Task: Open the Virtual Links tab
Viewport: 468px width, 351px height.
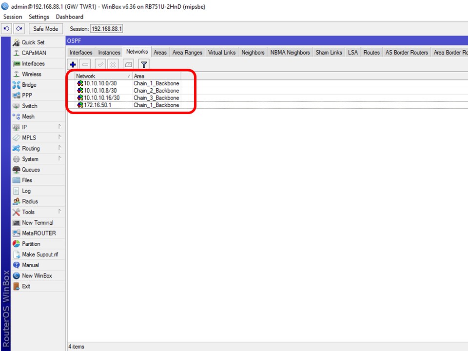Action: click(x=222, y=53)
